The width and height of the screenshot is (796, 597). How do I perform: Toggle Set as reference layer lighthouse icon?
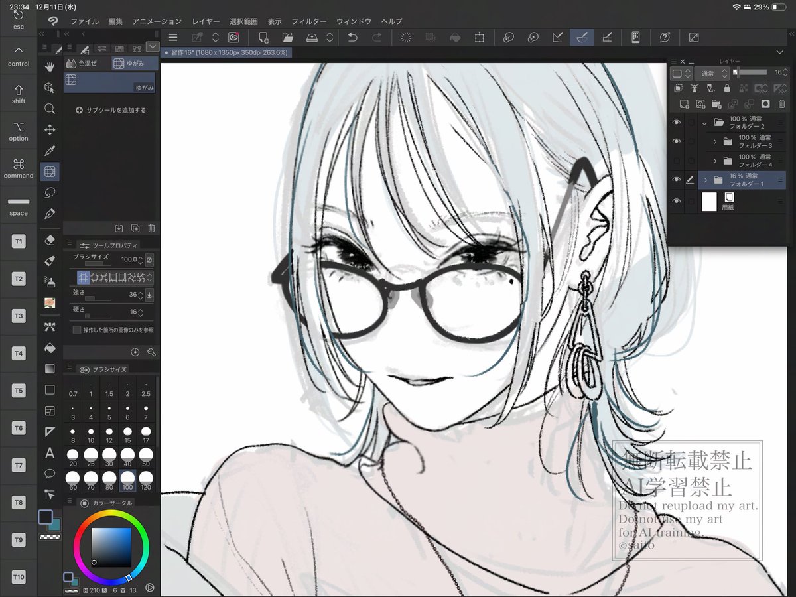click(695, 88)
